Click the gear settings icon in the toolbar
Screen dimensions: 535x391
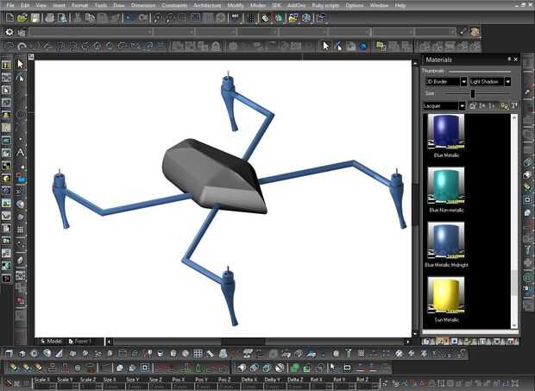point(9,32)
